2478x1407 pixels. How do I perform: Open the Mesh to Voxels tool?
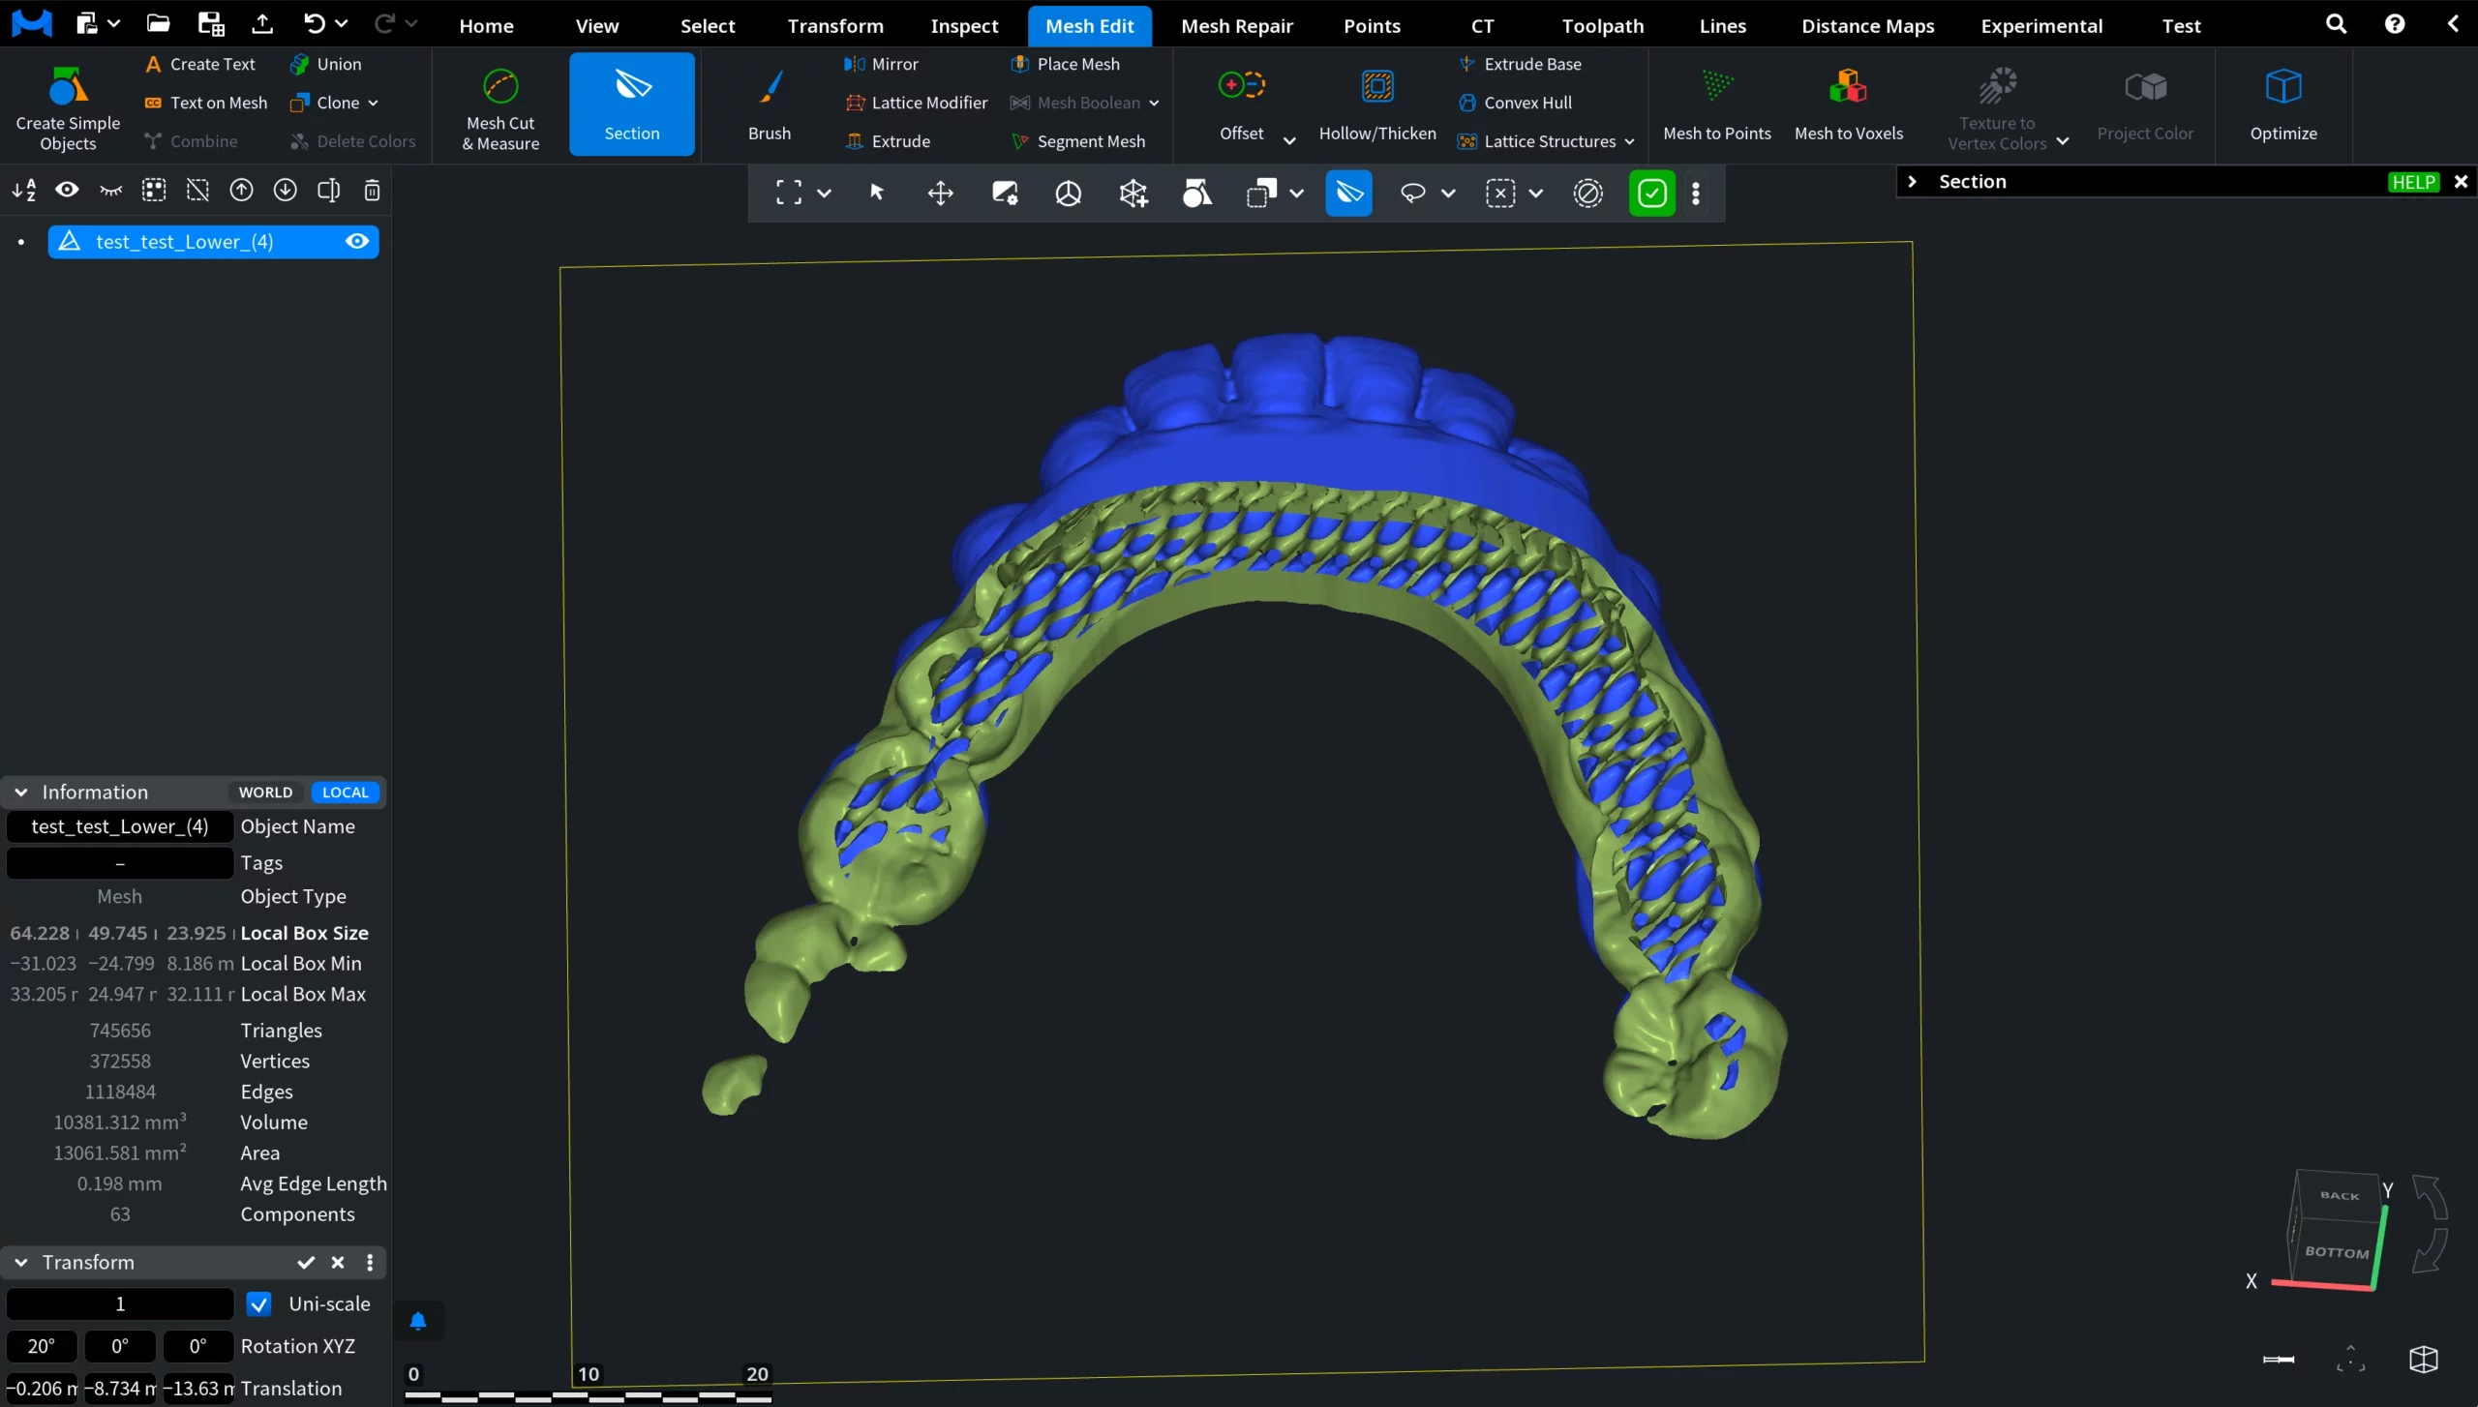pyautogui.click(x=1848, y=104)
